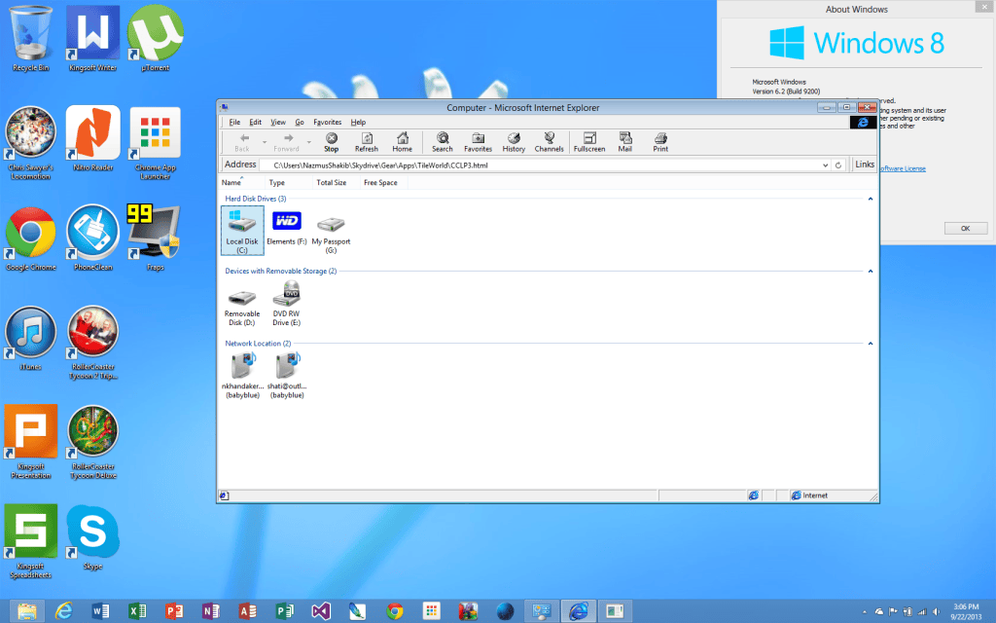This screenshot has height=623, width=996.
Task: Open File Explorer on the taskbar
Action: [26, 611]
